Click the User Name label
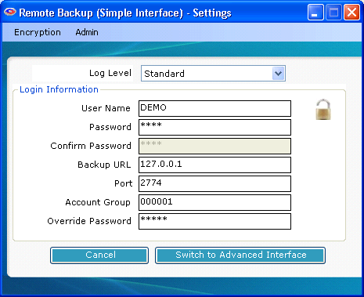The height and width of the screenshot is (297, 364). click(x=106, y=108)
